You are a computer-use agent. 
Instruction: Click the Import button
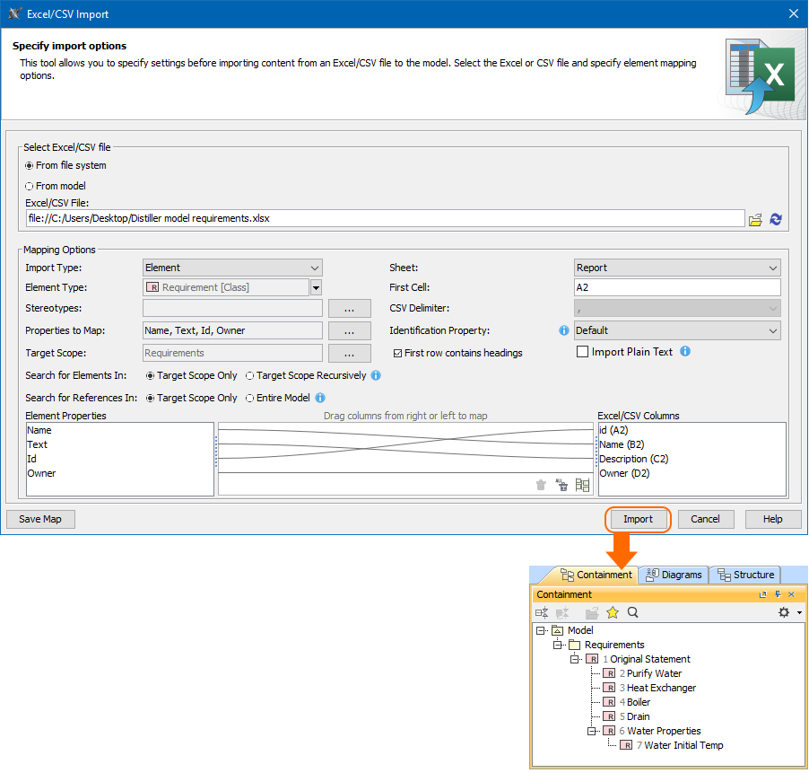tap(638, 519)
